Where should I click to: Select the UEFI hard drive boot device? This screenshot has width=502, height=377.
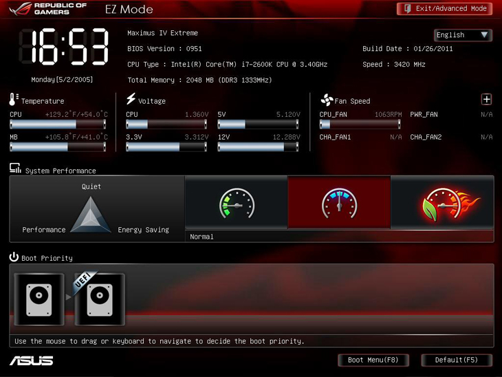(x=100, y=300)
